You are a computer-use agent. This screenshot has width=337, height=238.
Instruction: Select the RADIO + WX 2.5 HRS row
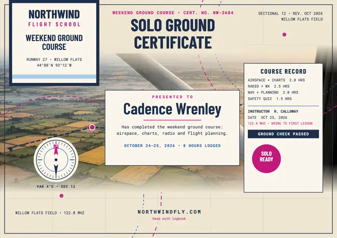pyautogui.click(x=269, y=86)
